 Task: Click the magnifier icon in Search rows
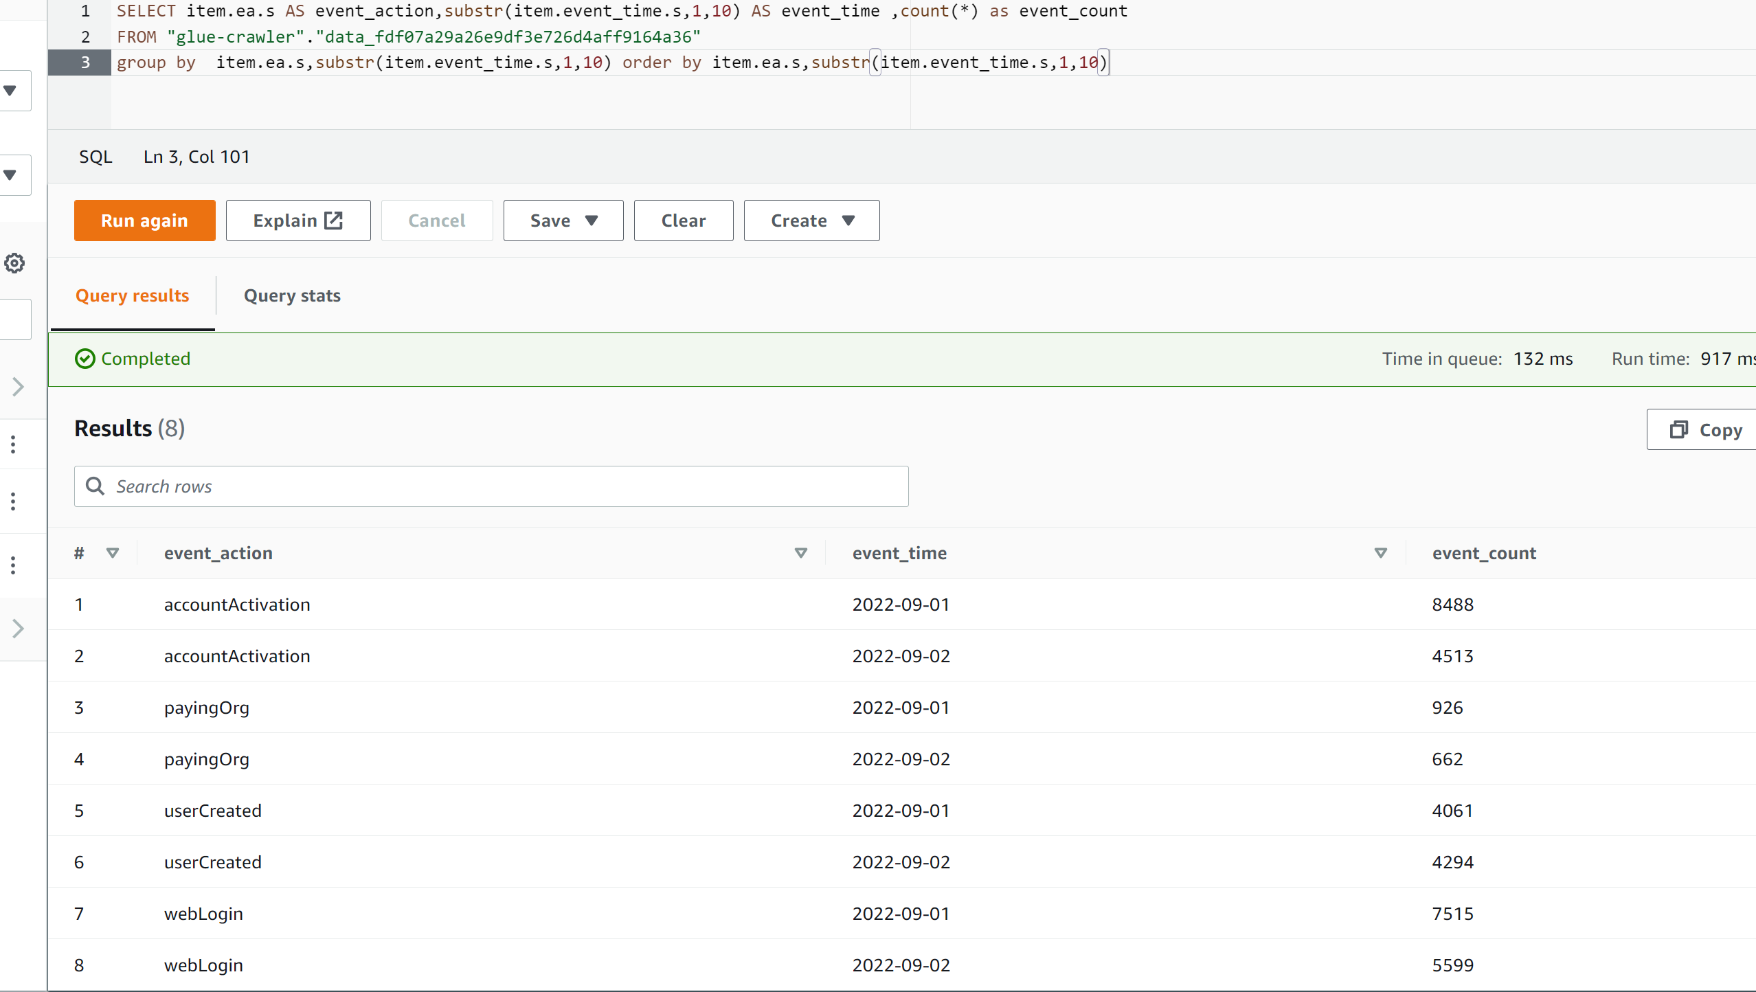95,486
